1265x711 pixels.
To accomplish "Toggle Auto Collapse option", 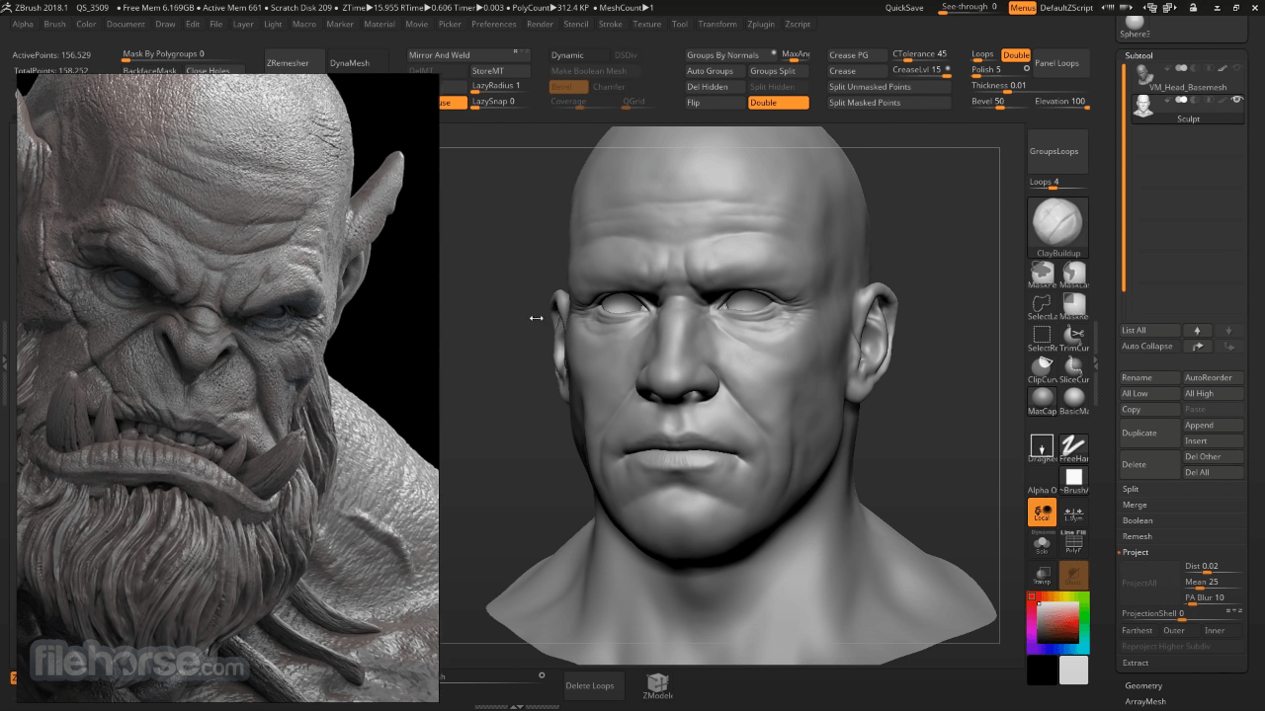I will pyautogui.click(x=1150, y=347).
